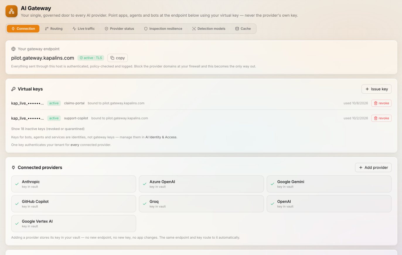402x255 pixels.
Task: Revoke the claims-portal virtual key
Action: point(381,103)
